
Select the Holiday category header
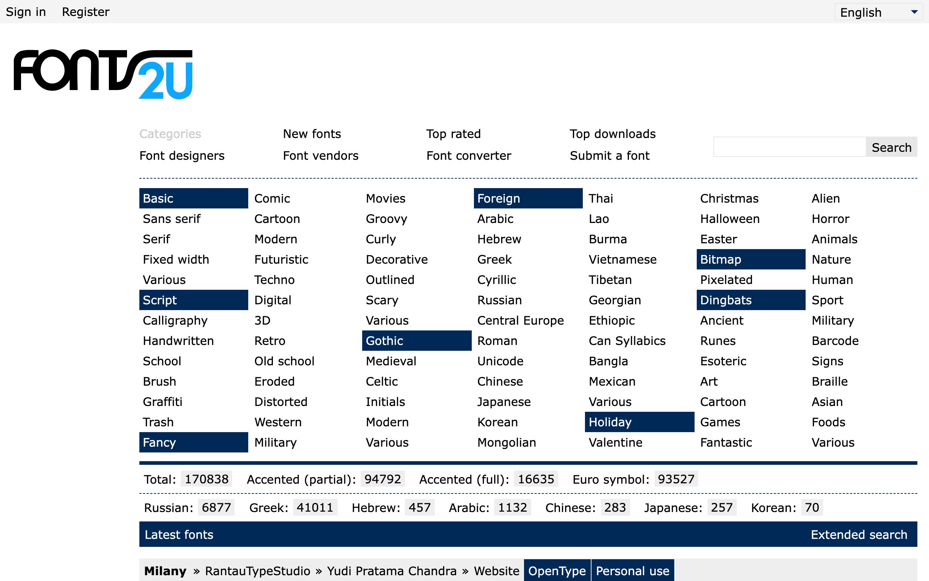click(x=639, y=422)
